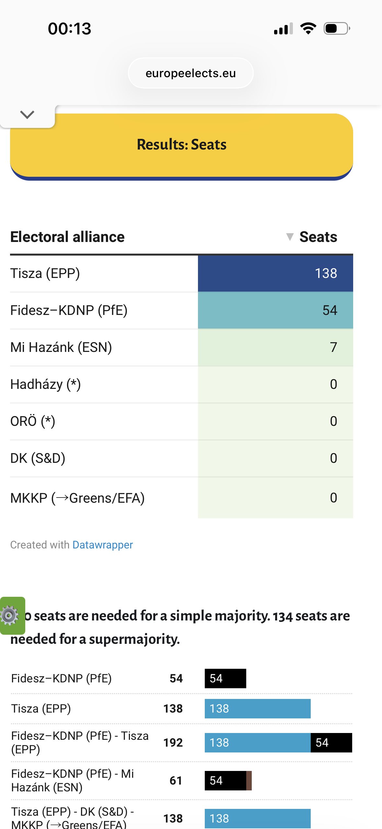Viewport: 382px width, 829px height.
Task: Click the Electoral alliance column header
Action: (x=67, y=237)
